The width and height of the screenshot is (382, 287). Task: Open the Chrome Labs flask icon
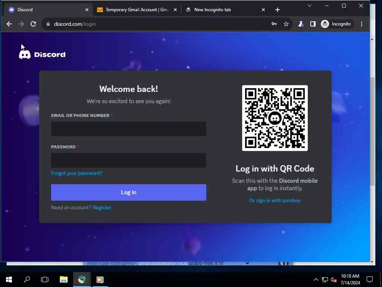coord(301,24)
